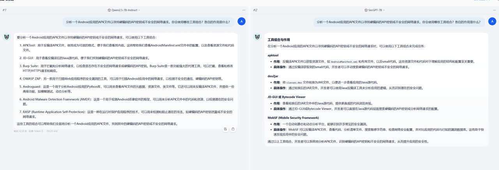Click the #2 panel label
499x170 pixels.
[255, 10]
